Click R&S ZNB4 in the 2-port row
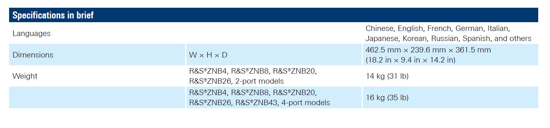Viewport: 550px width, 128px height. (208, 71)
